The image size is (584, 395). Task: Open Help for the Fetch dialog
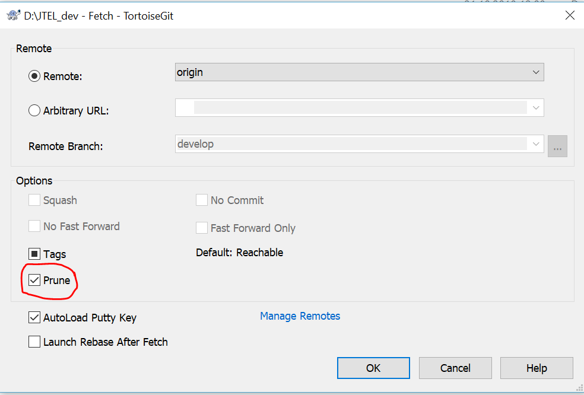point(537,368)
